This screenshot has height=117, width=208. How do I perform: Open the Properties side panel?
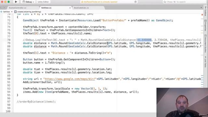[x=205, y=25]
